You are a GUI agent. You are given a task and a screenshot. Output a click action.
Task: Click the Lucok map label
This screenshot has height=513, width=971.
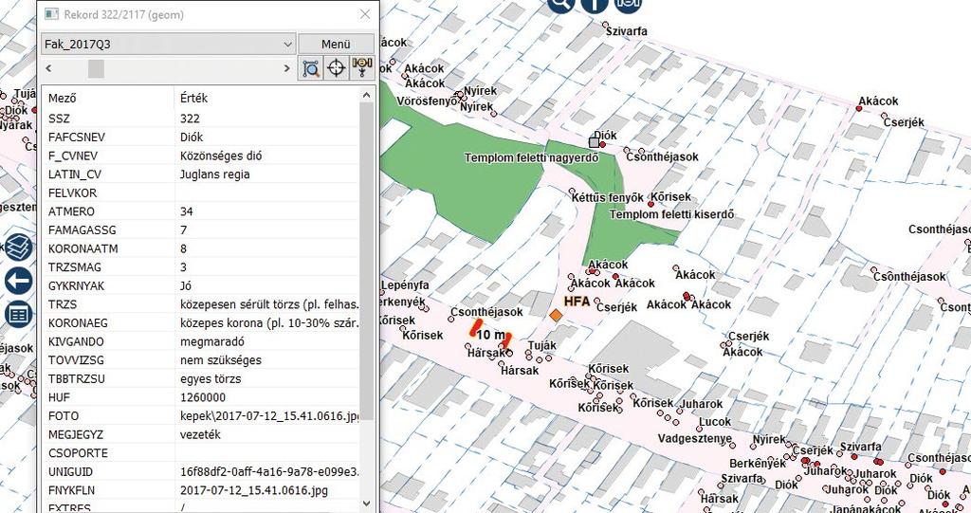[715, 422]
